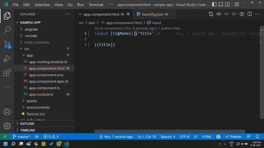Expand the node_modules folder
The image size is (264, 148).
(45, 42)
